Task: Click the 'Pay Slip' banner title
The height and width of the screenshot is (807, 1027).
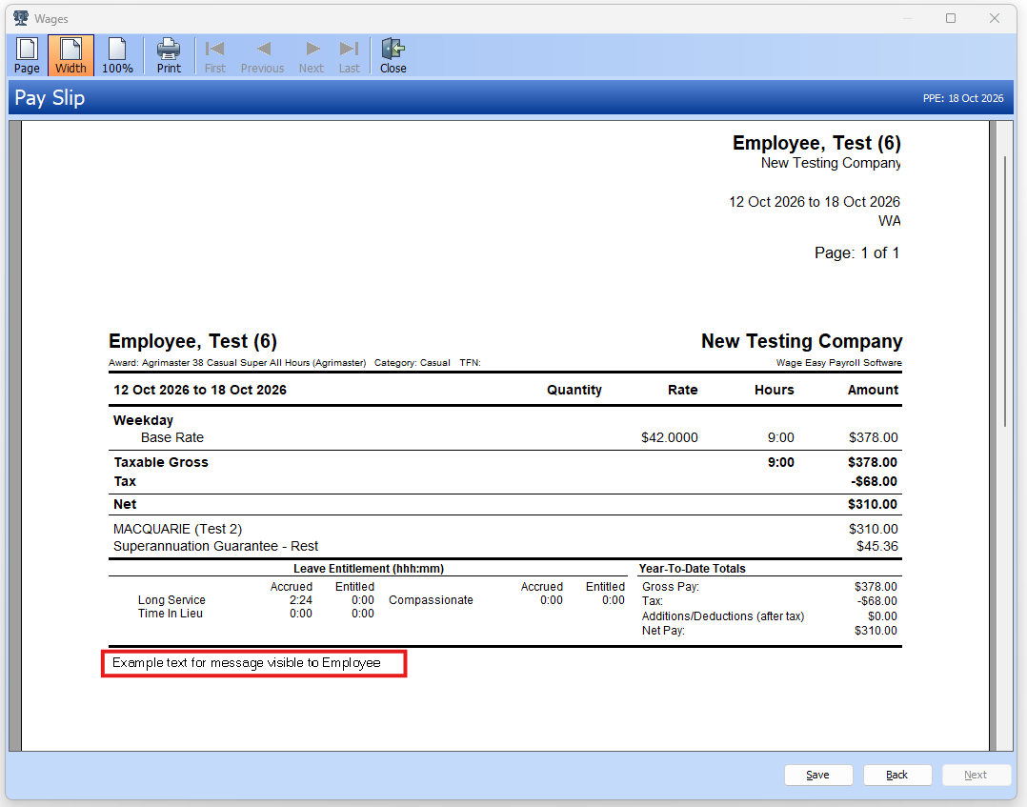Action: (x=50, y=97)
